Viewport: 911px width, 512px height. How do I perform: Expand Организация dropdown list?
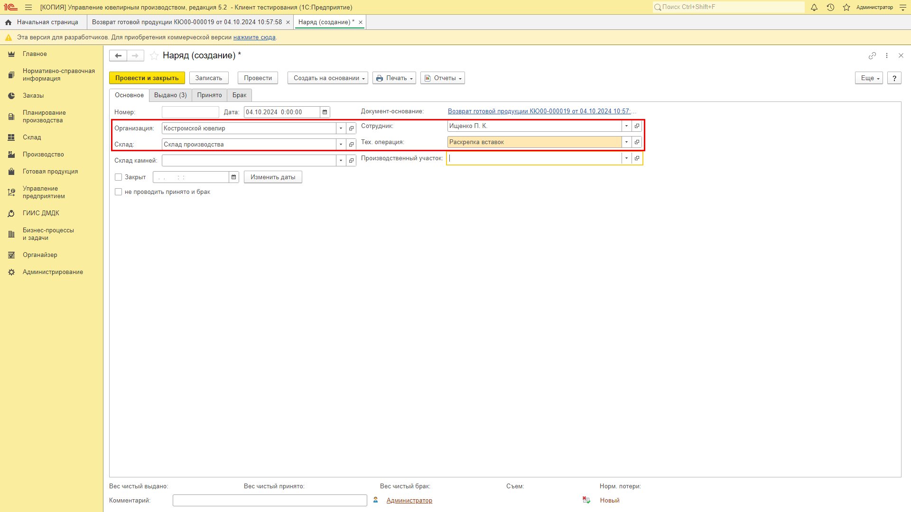341,128
